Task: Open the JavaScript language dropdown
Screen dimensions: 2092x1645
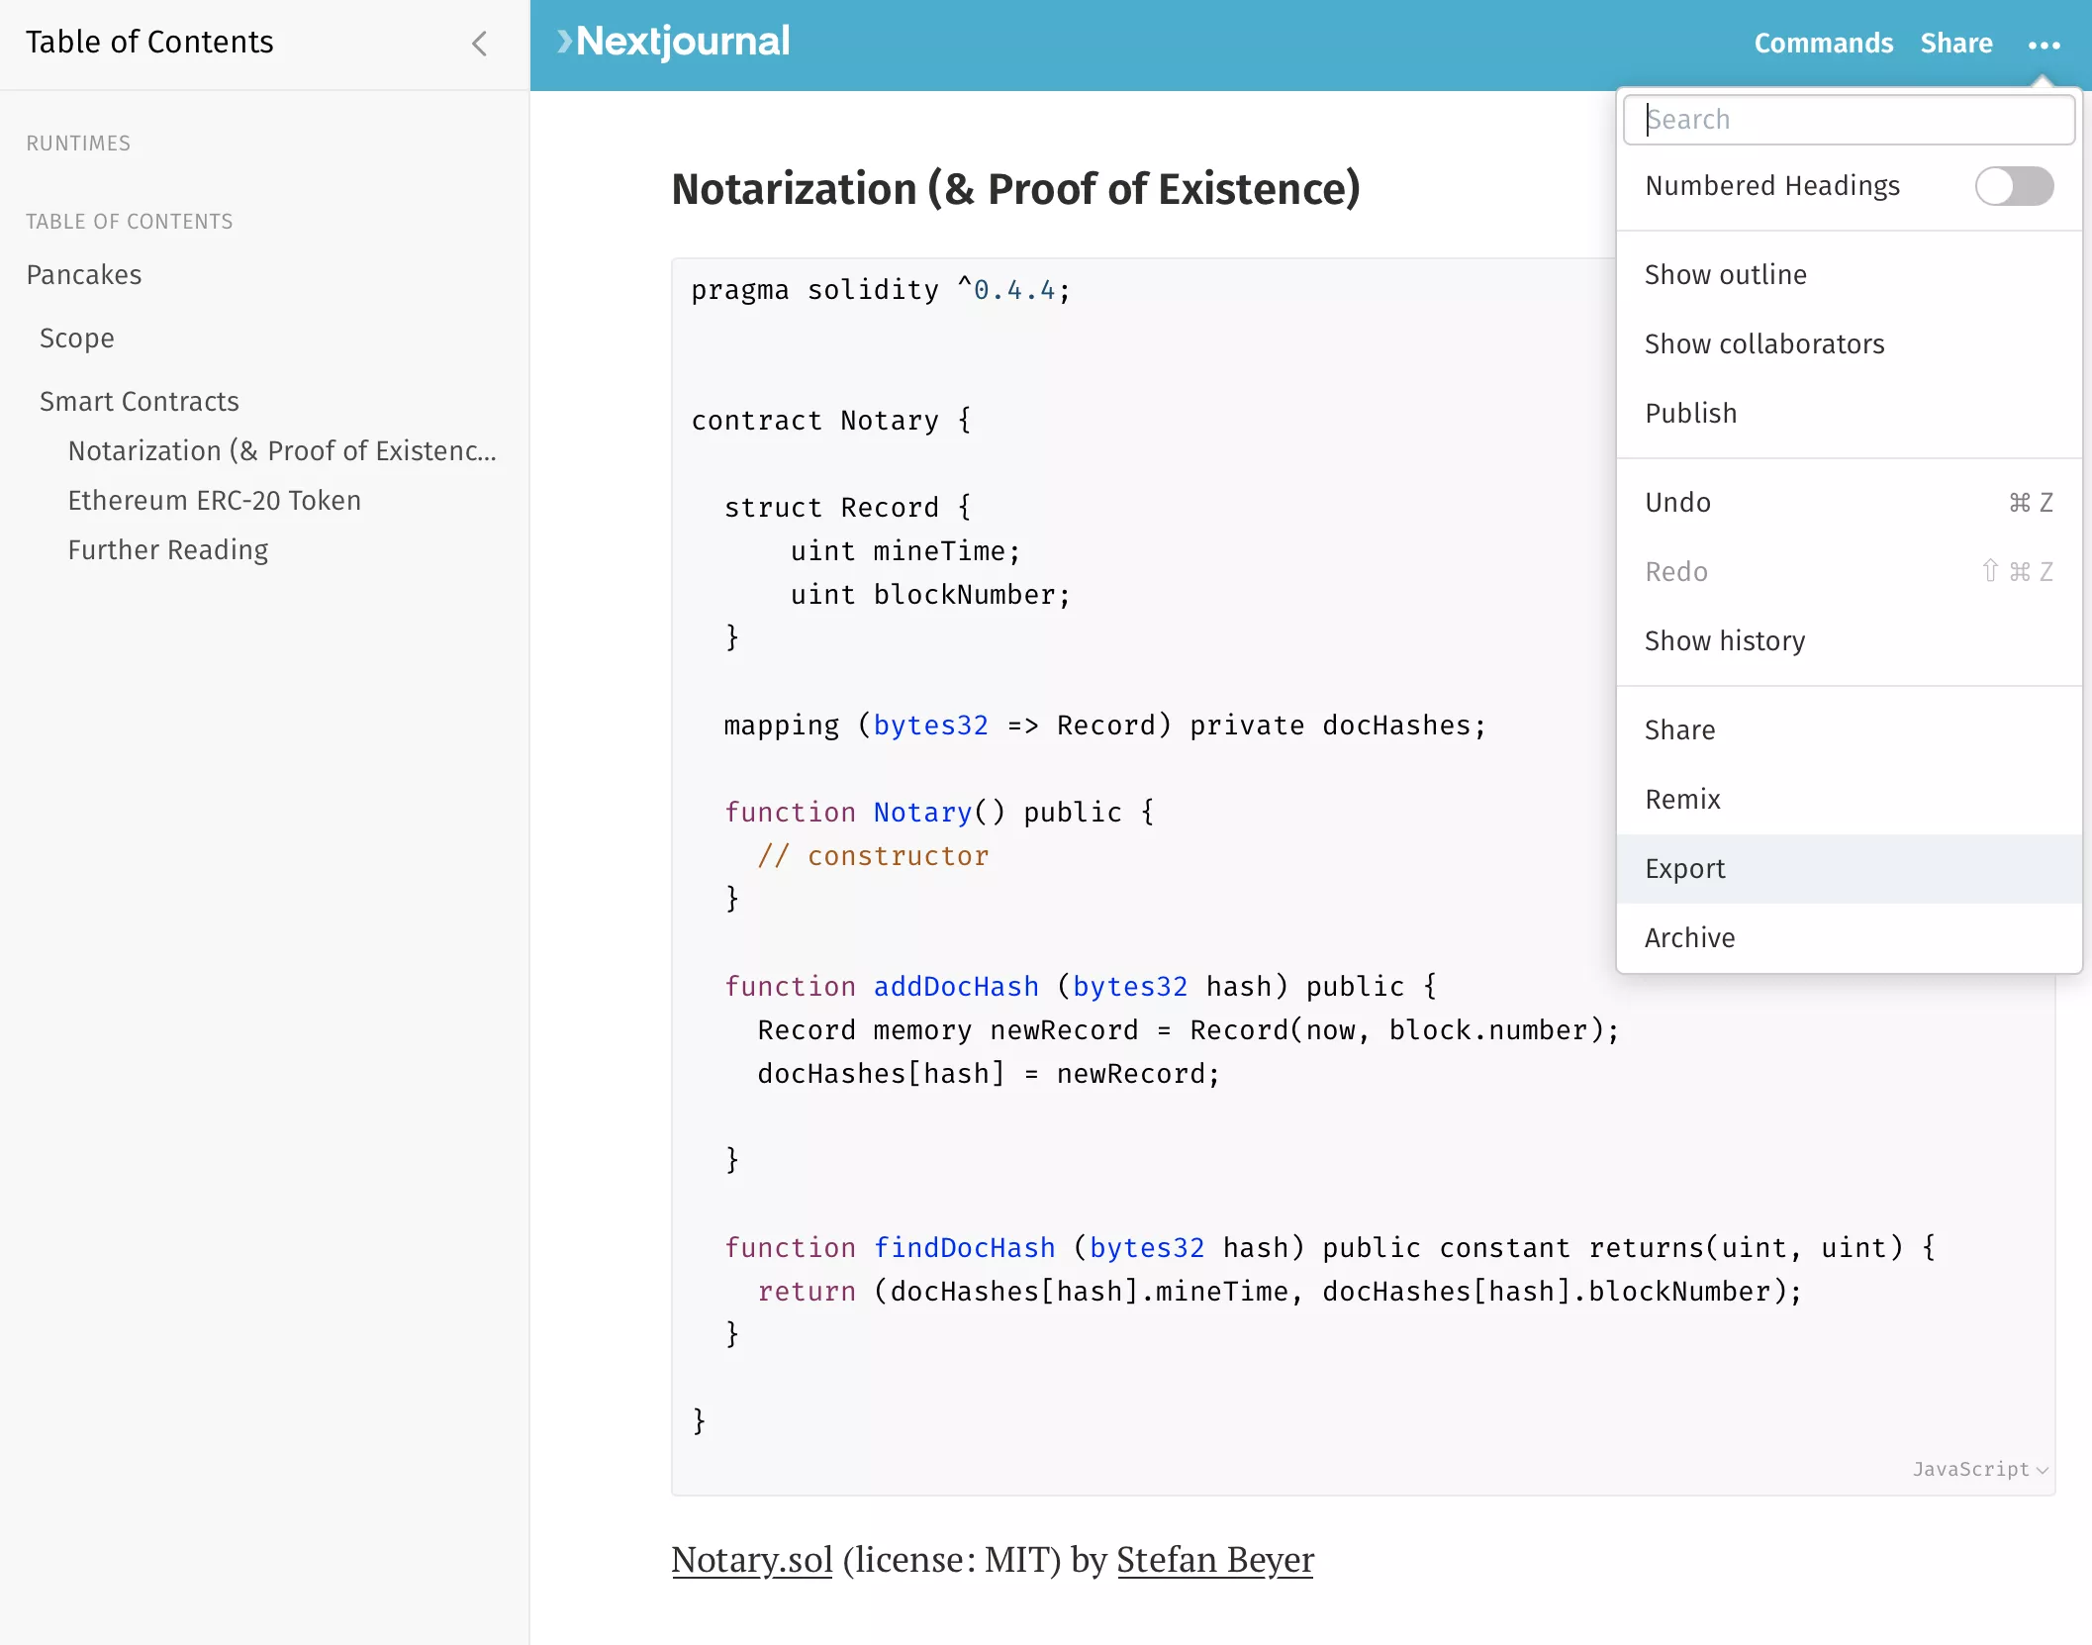Action: pyautogui.click(x=1976, y=1469)
